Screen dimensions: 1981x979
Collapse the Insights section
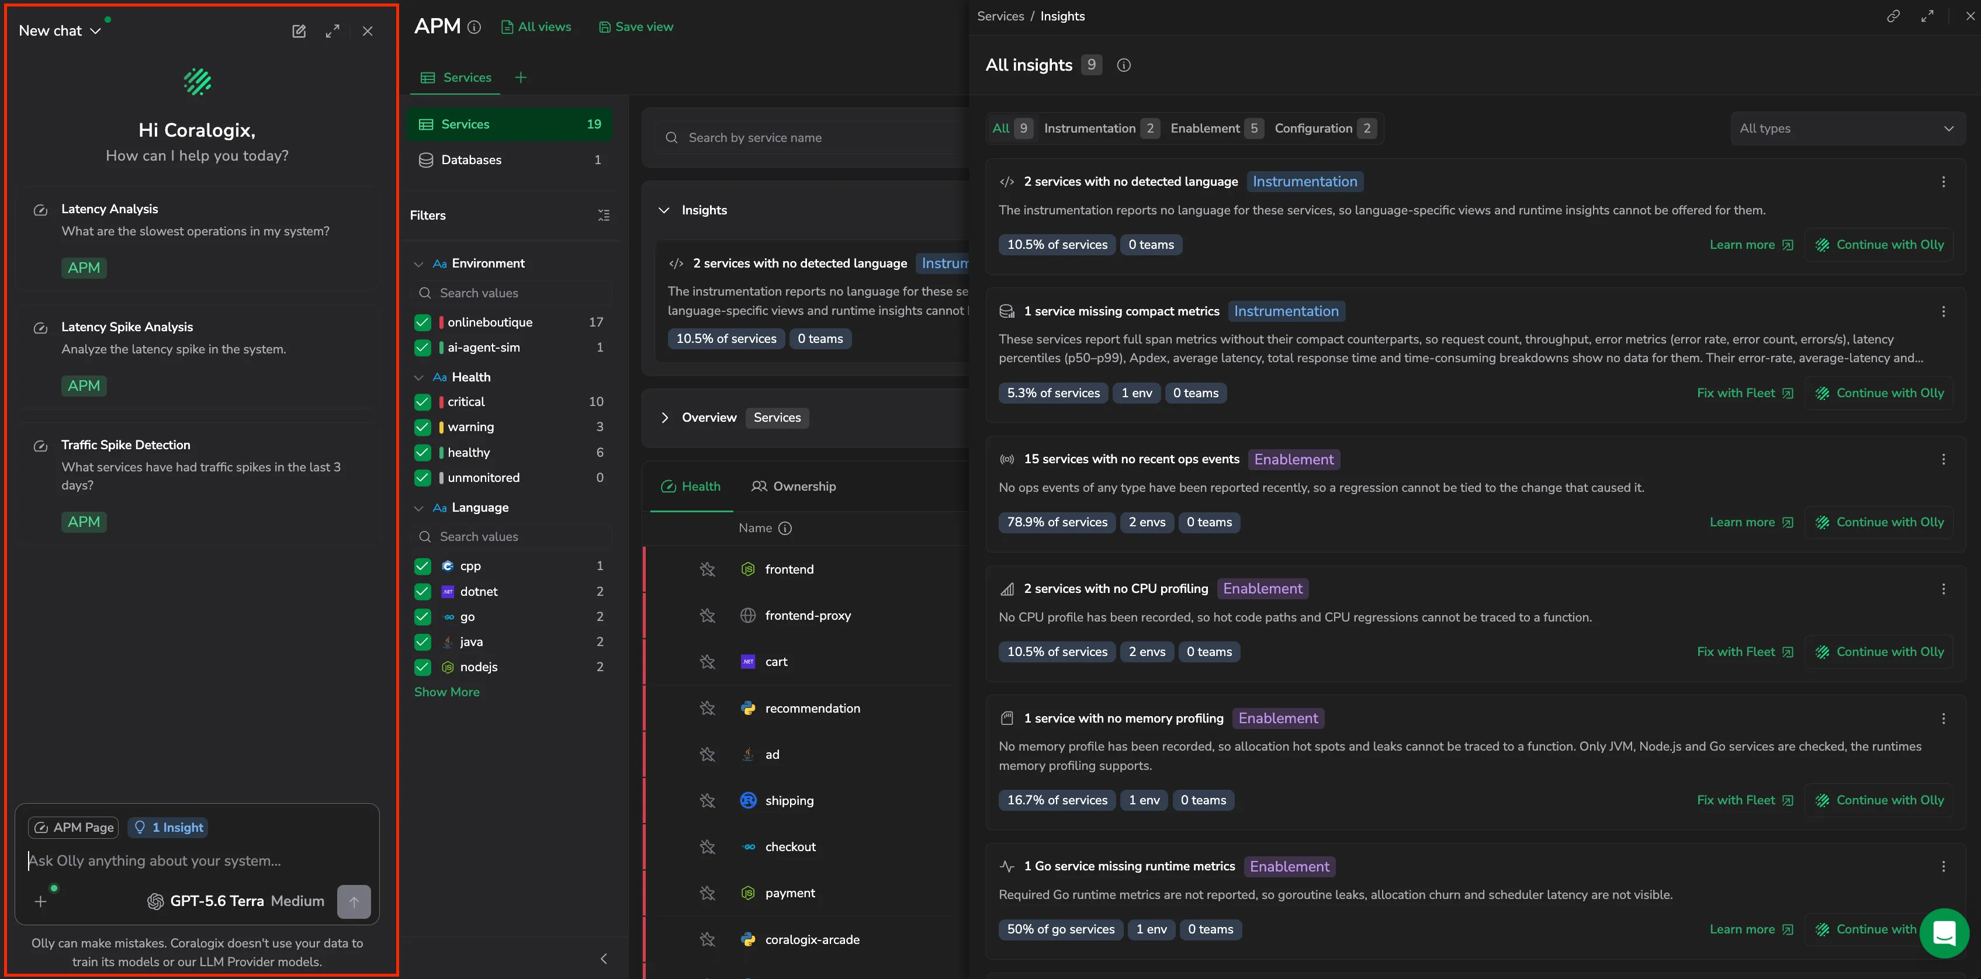pyautogui.click(x=664, y=210)
